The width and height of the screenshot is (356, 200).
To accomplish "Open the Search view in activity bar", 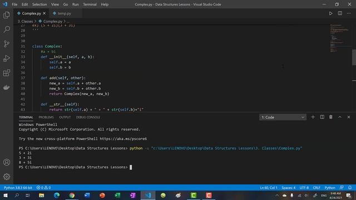I will pyautogui.click(x=7, y=29).
